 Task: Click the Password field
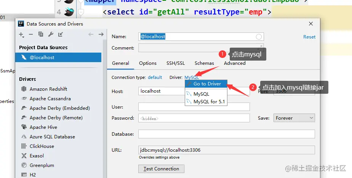[x=194, y=118]
